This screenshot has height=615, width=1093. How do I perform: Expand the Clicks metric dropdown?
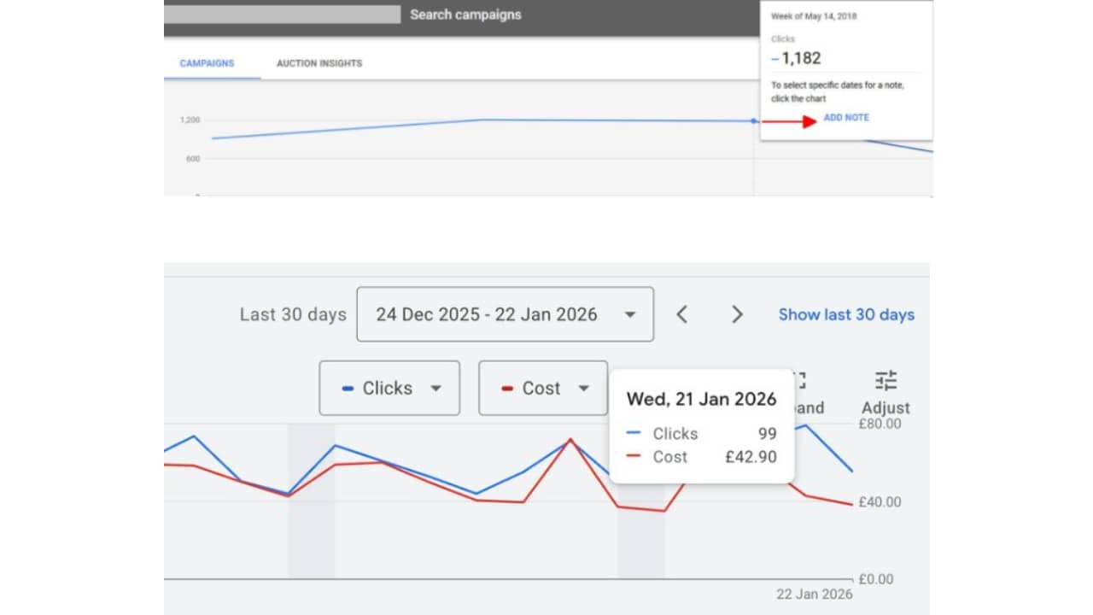389,388
